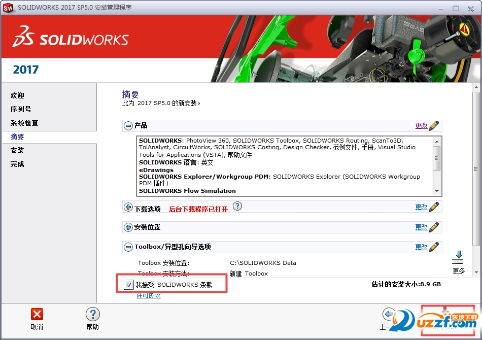
Task: Click pencil icon in Install Location row
Action: (x=434, y=227)
